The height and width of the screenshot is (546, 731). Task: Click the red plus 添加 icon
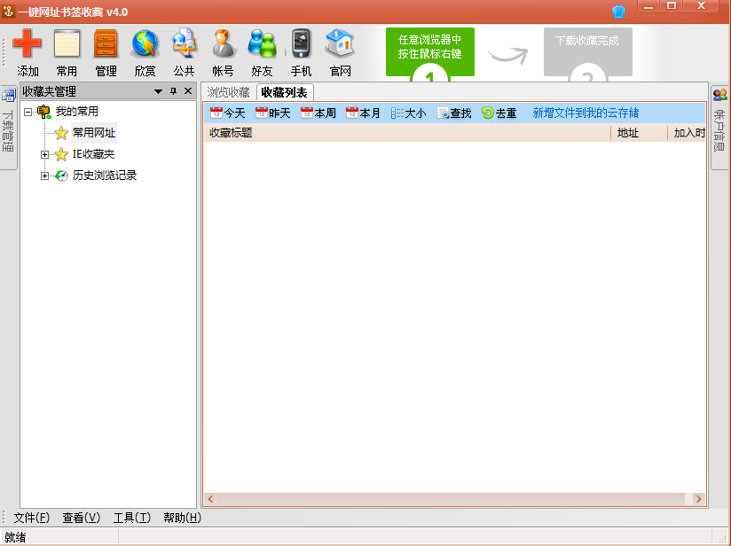click(28, 44)
